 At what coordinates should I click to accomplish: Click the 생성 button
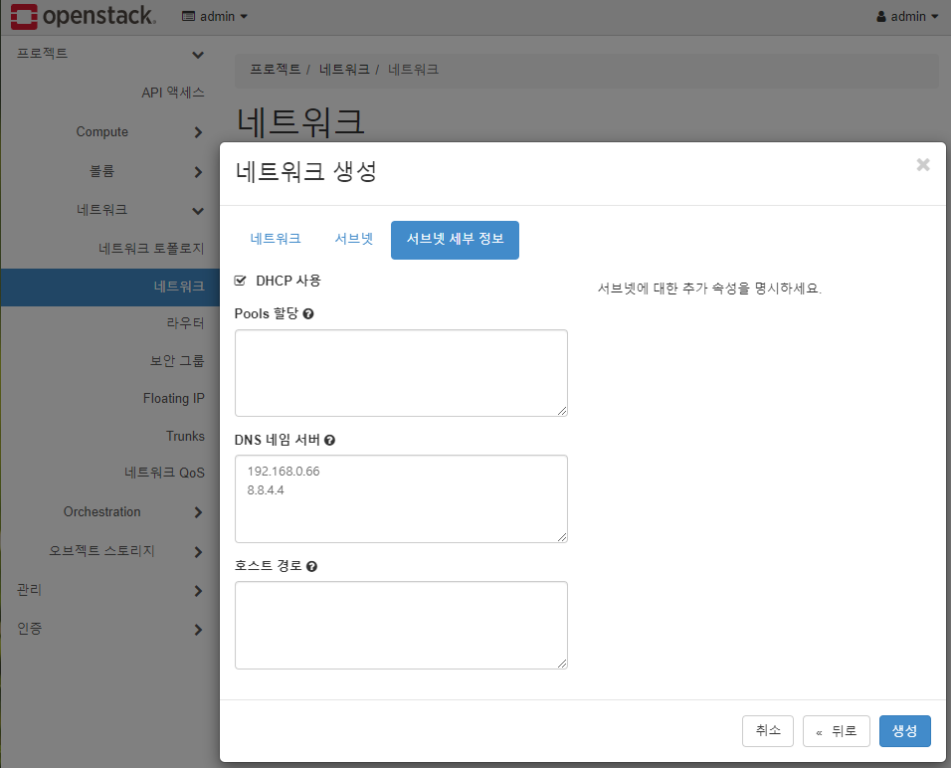click(904, 731)
